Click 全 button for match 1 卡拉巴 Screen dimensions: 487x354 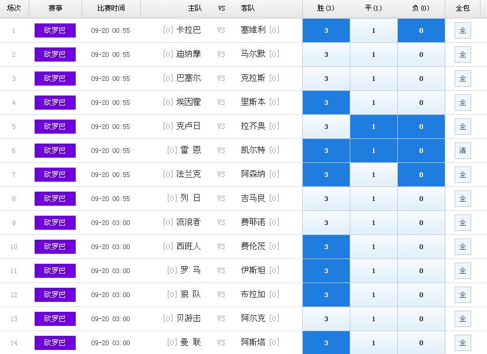(x=463, y=30)
